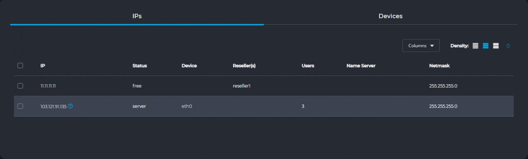Expand Columns menu via its arrow
Screen dimensions: 528x159
(x=432, y=46)
